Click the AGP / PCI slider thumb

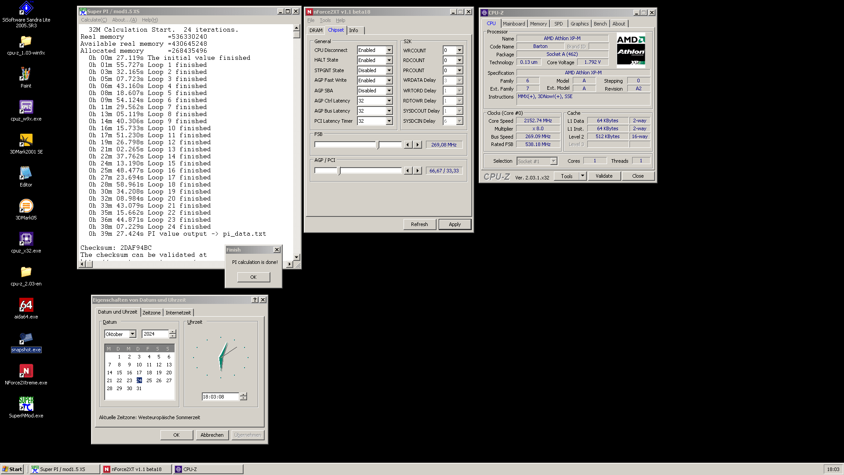pyautogui.click(x=339, y=171)
